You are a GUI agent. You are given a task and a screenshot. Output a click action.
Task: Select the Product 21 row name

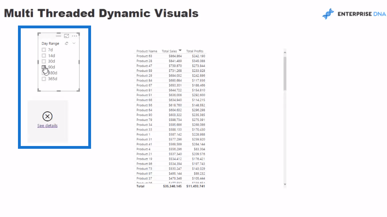click(144, 154)
